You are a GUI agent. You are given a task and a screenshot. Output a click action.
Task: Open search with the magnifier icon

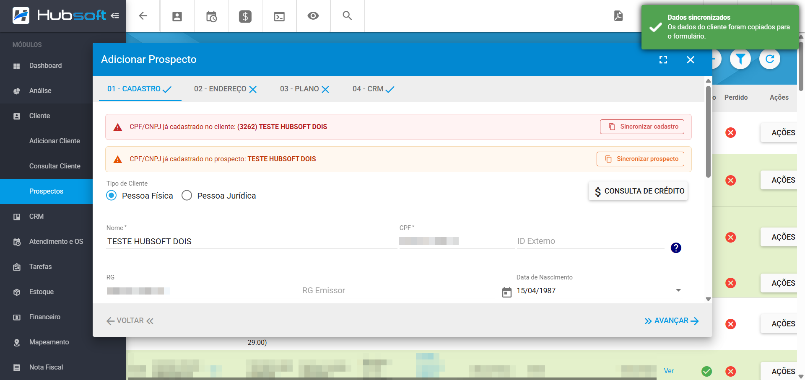coord(347,16)
